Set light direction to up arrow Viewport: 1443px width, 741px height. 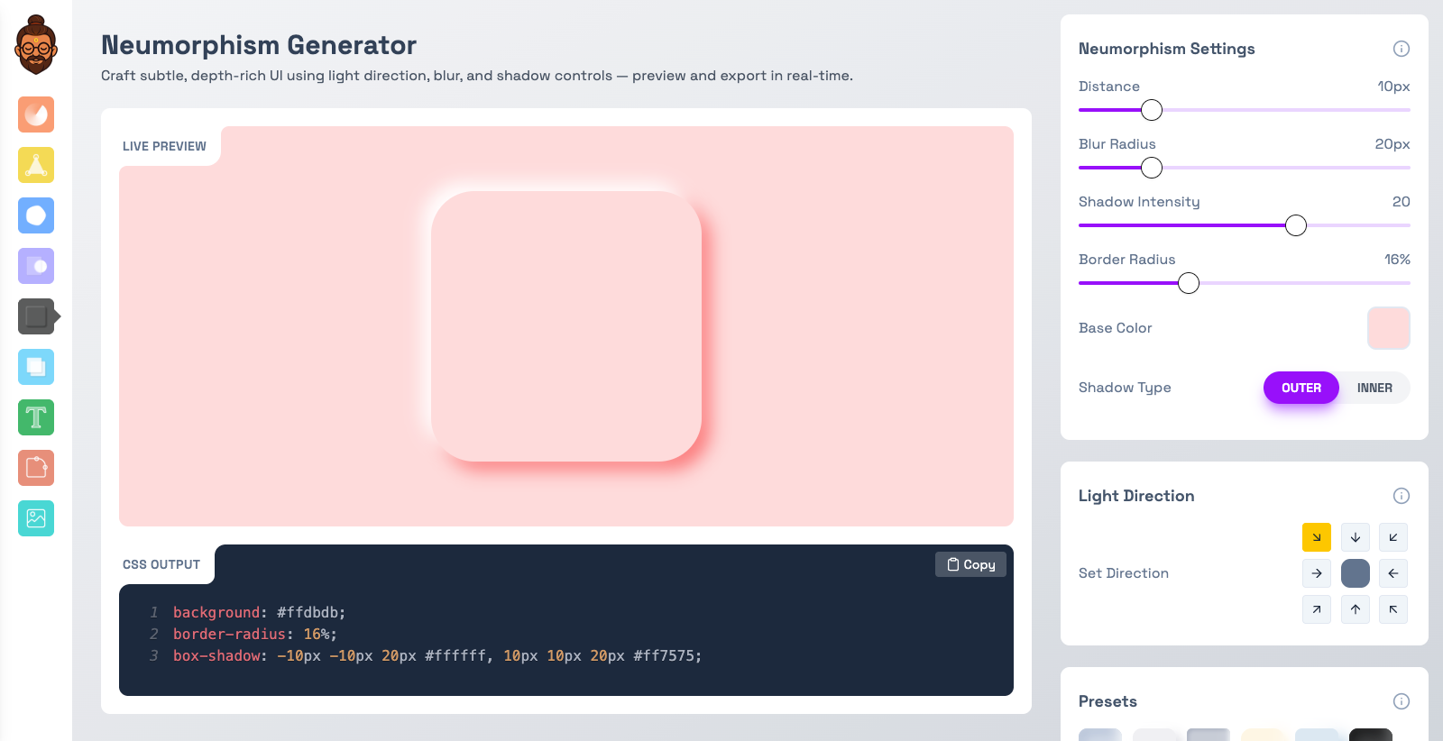click(1356, 609)
